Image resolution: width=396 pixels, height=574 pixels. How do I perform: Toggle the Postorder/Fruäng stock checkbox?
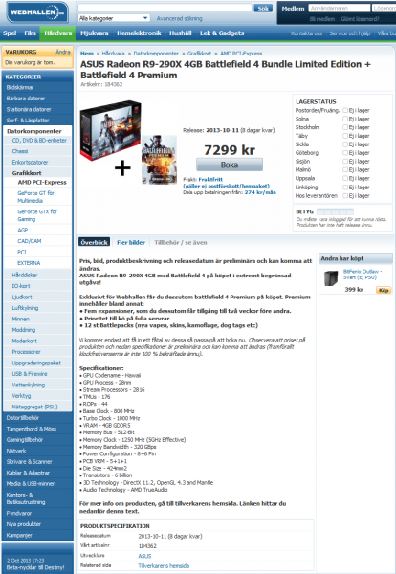345,110
